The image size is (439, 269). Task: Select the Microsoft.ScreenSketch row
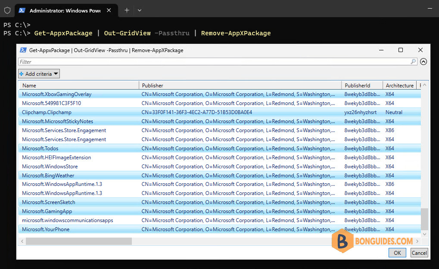[x=220, y=202]
